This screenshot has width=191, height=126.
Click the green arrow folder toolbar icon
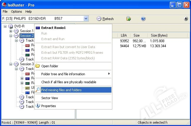pos(129,19)
